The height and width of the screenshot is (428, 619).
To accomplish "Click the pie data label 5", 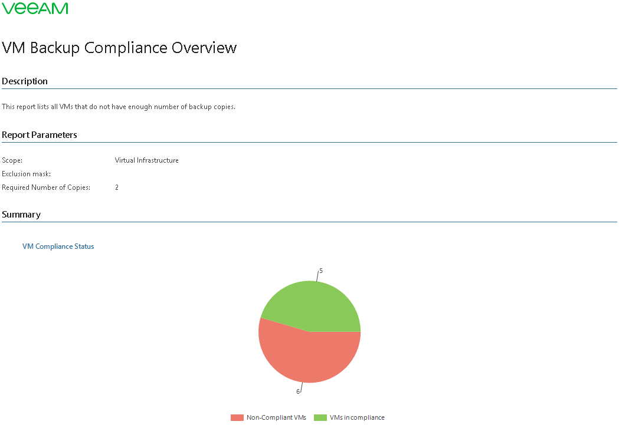I will coord(321,271).
